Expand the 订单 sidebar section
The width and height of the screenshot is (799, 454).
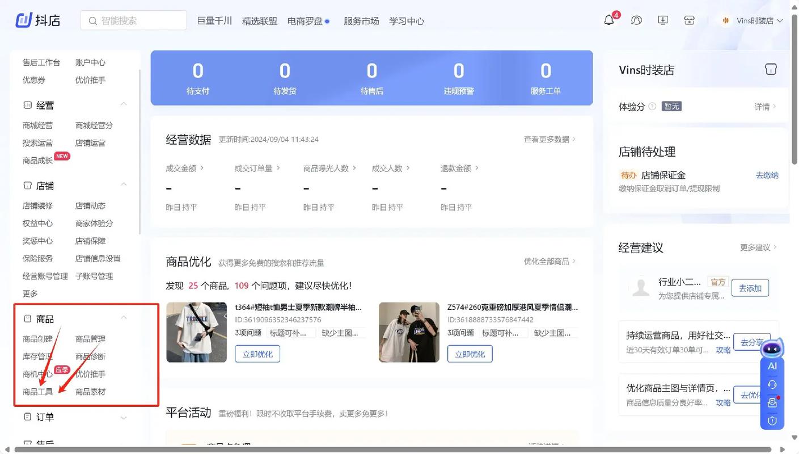click(x=124, y=417)
